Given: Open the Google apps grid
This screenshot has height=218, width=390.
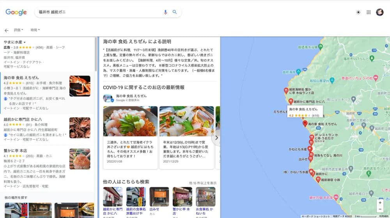Looking at the screenshot, I should click(369, 12).
